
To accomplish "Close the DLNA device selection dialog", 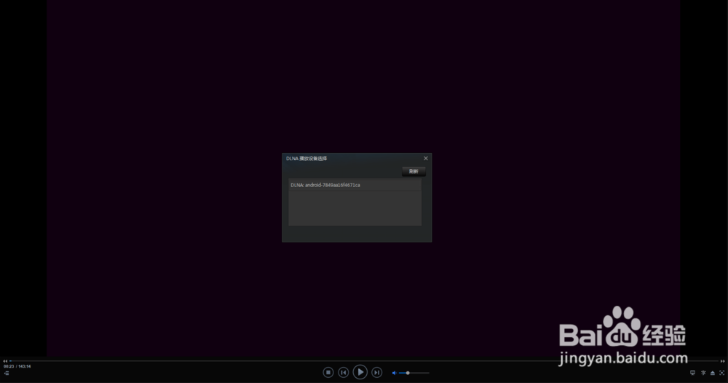I will 426,158.
